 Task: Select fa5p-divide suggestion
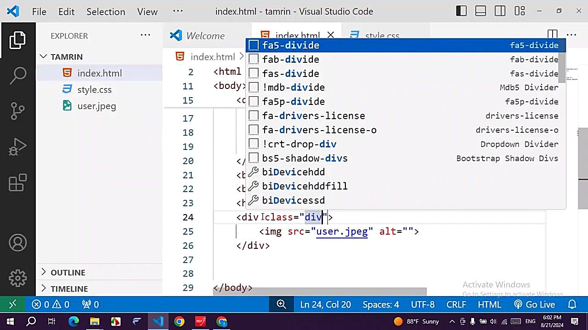pyautogui.click(x=403, y=102)
